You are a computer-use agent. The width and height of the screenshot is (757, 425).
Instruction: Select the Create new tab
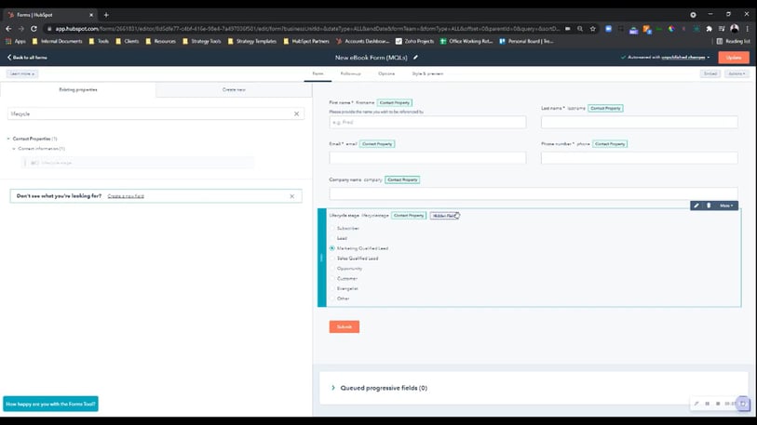(234, 89)
